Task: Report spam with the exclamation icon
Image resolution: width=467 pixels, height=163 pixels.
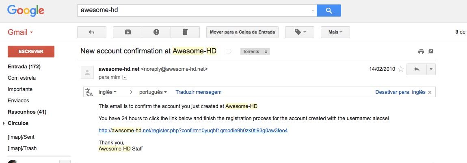Action: click(x=156, y=32)
